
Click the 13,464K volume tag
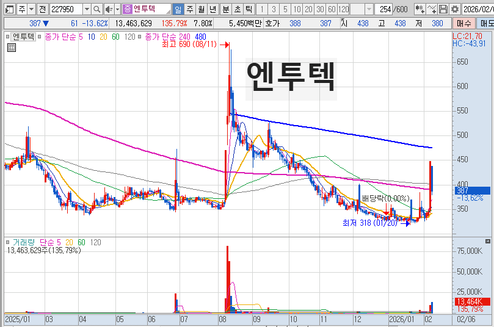click(472, 301)
